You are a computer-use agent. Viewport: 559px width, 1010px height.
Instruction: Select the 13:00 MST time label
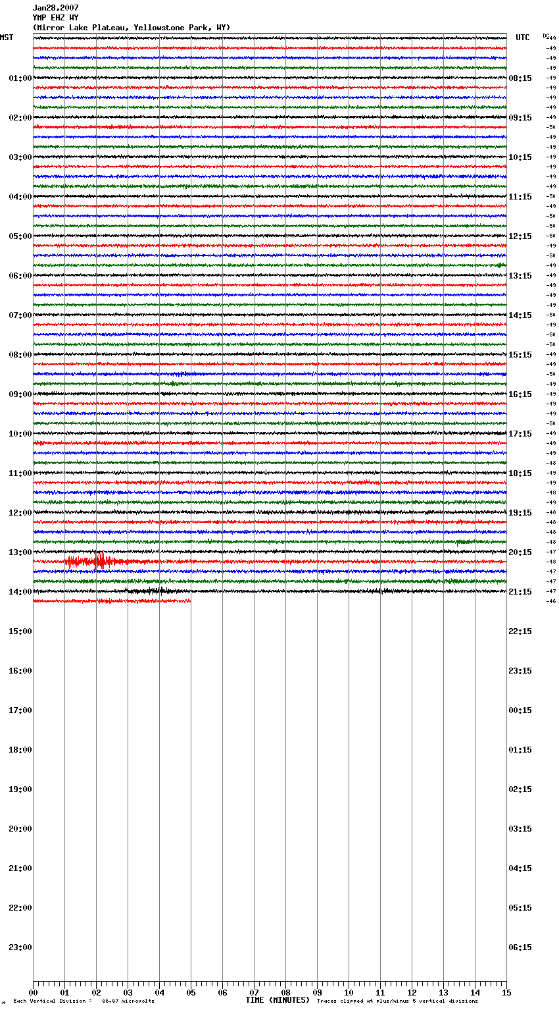point(20,552)
